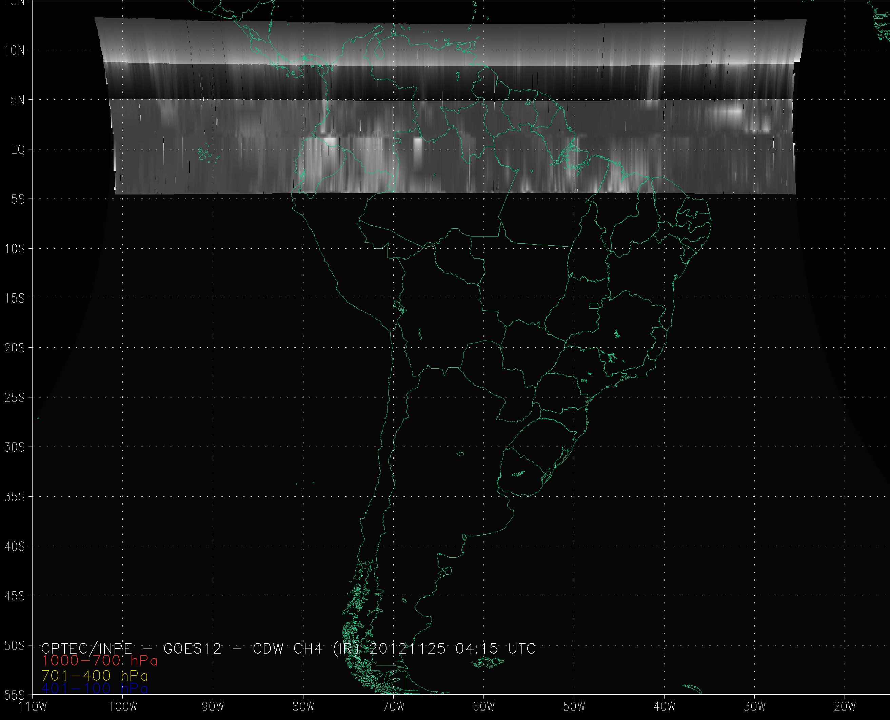Click the small Brasília Federal District rectangle
Image resolution: width=890 pixels, height=720 pixels.
(x=594, y=306)
